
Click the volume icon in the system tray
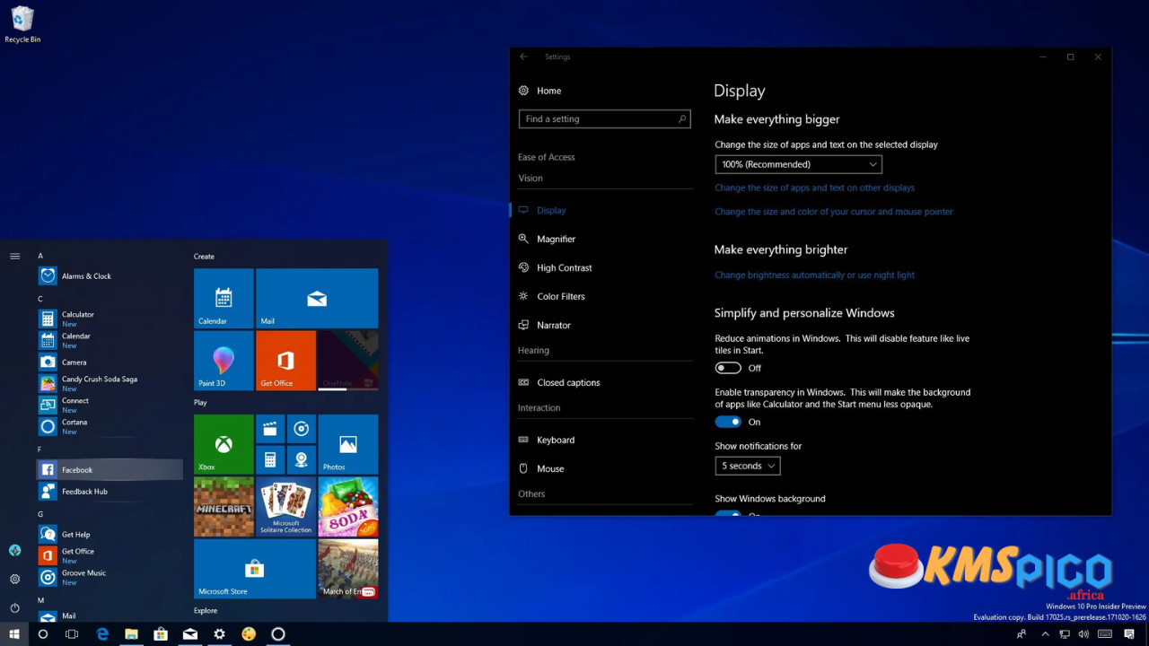(1082, 634)
